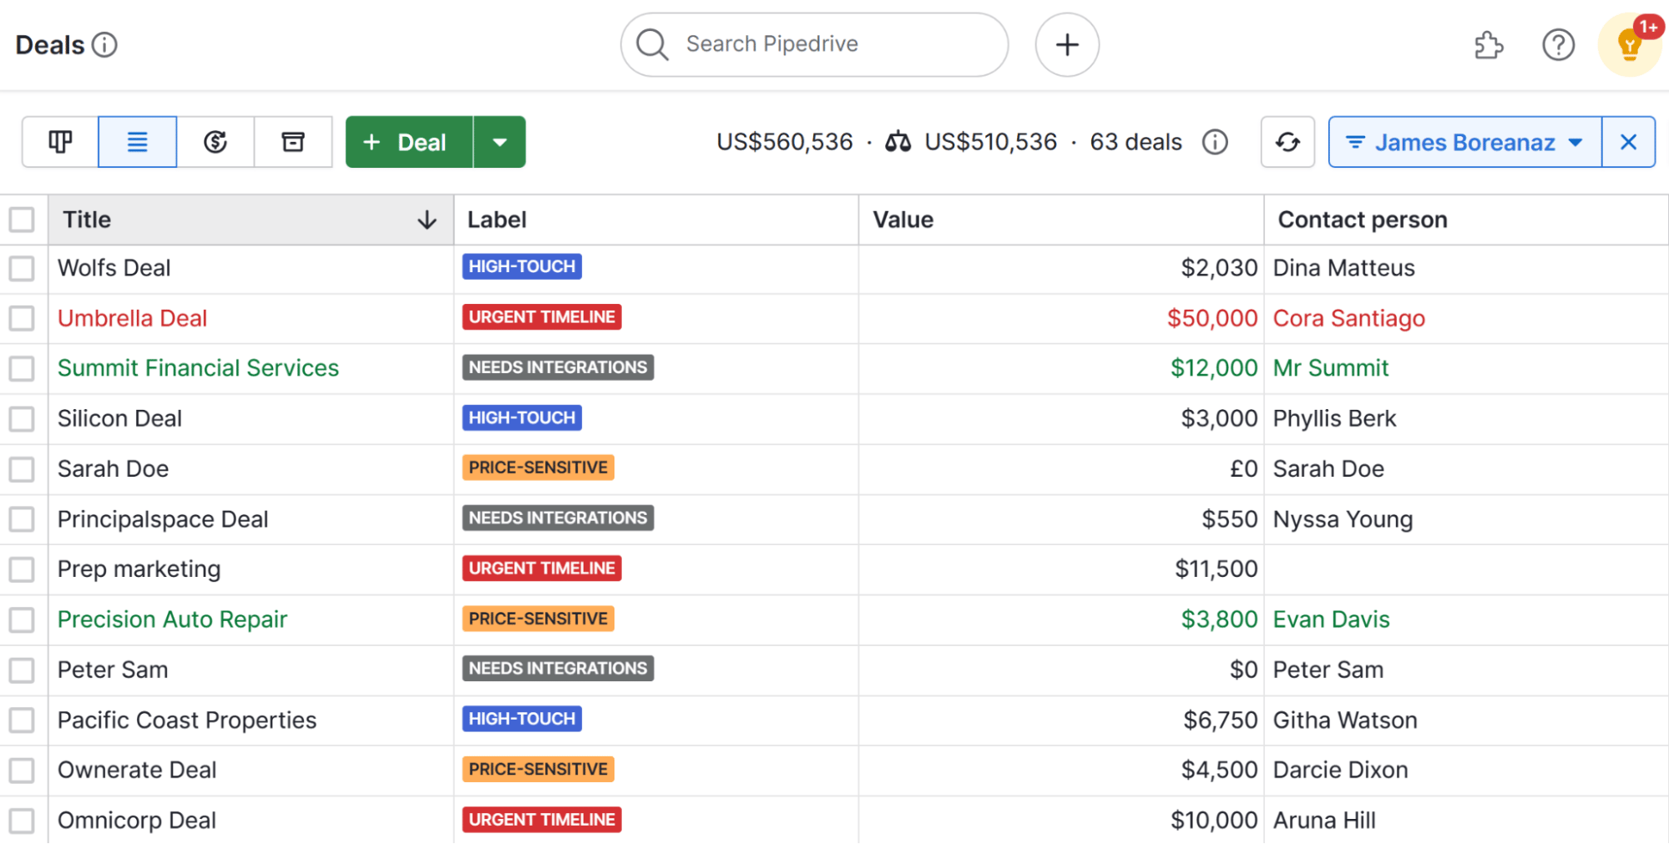Image resolution: width=1669 pixels, height=844 pixels.
Task: Check the select-all checkbox in table header
Action: [23, 219]
